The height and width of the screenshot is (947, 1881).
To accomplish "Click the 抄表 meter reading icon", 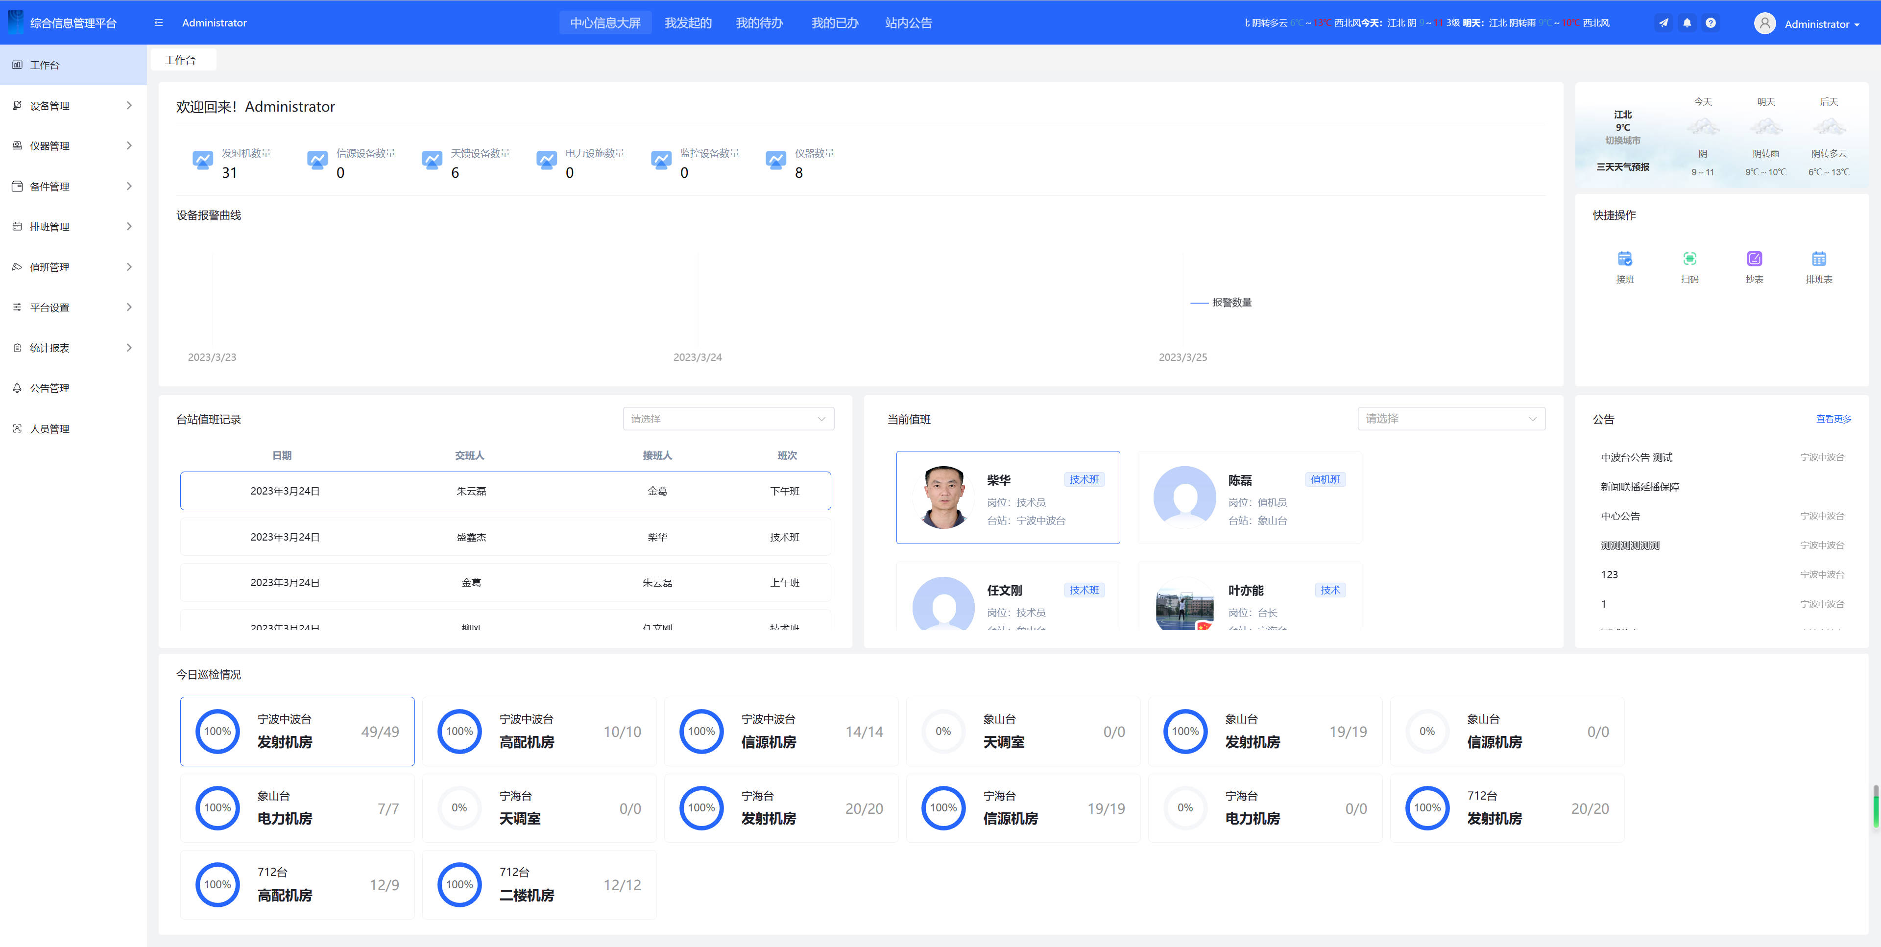I will tap(1754, 259).
